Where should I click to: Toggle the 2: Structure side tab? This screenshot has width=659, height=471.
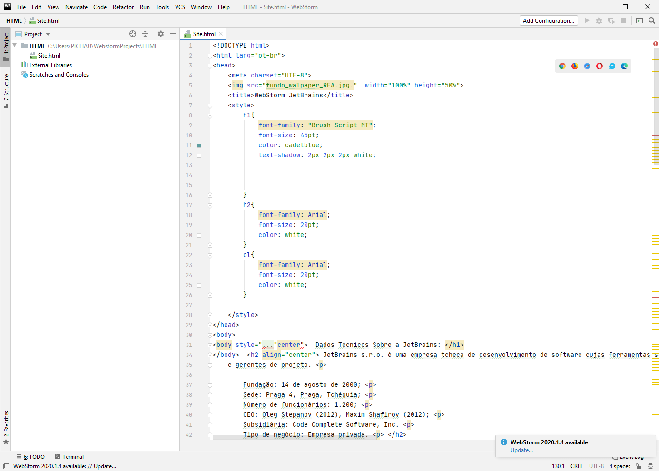tap(6, 91)
